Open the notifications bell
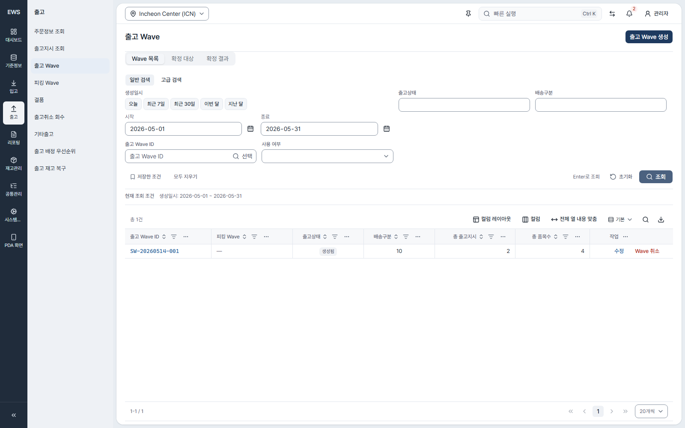This screenshot has height=428, width=685. 629,14
